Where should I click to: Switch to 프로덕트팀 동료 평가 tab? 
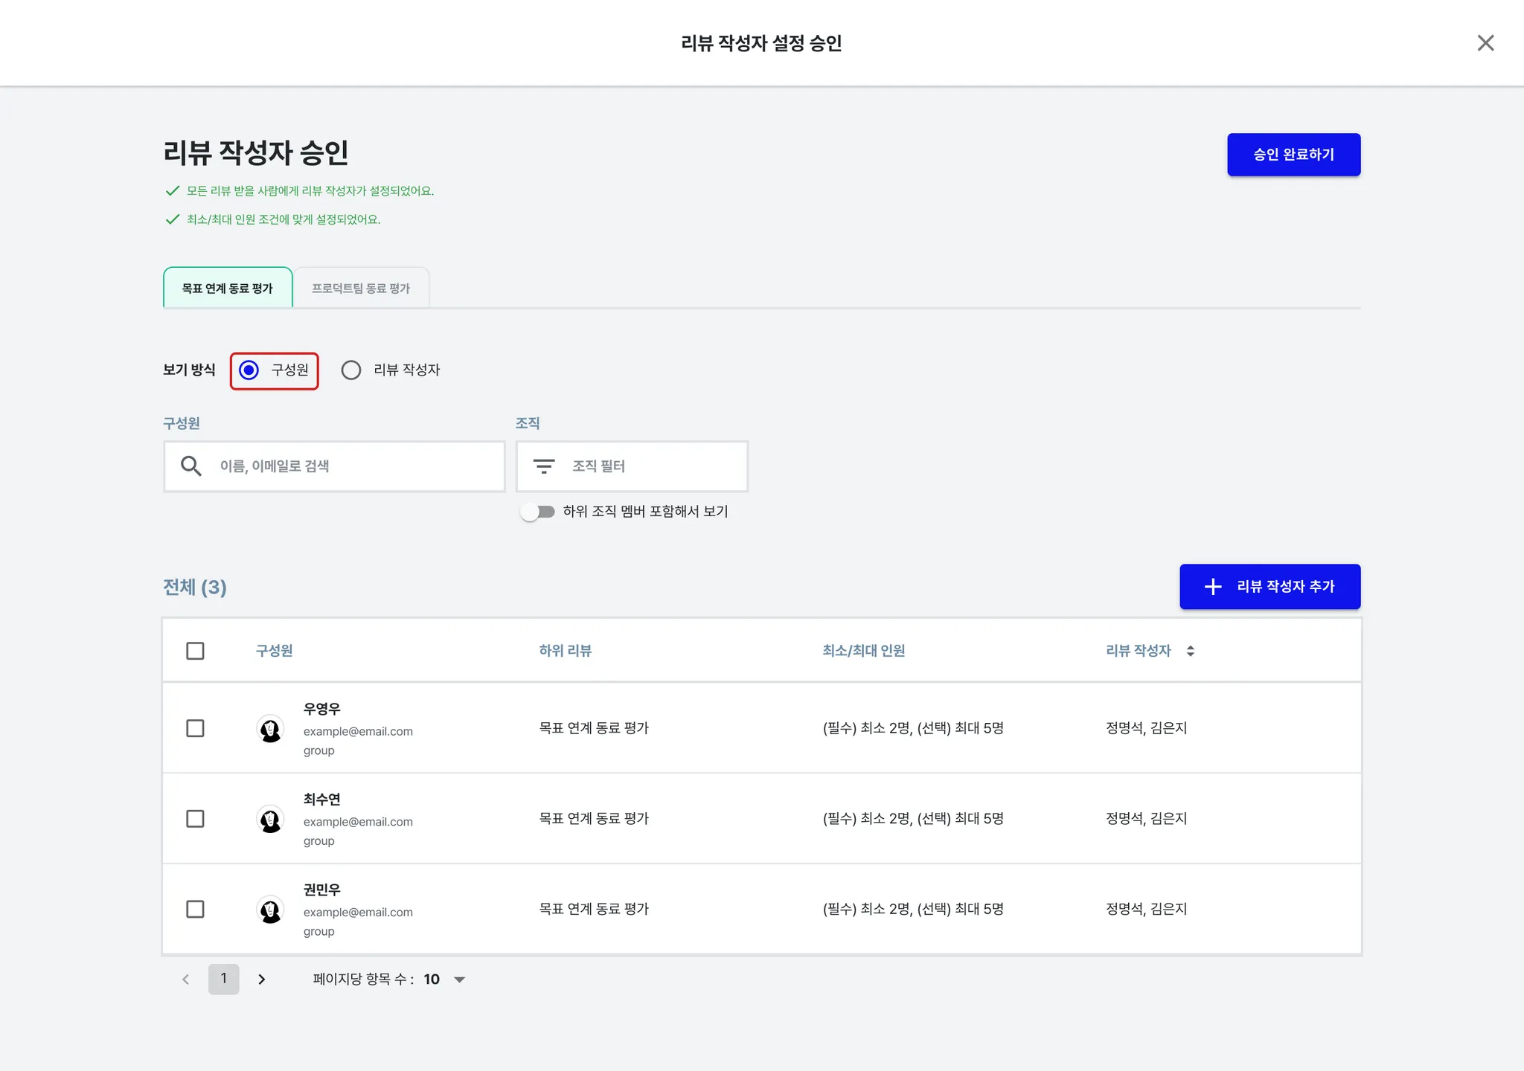point(361,288)
